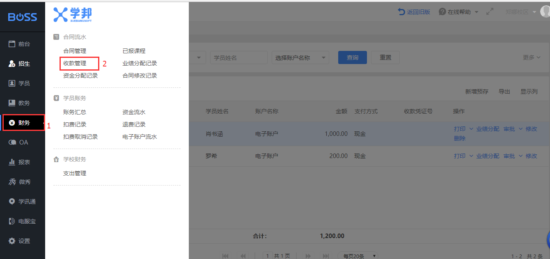Open 审批 dropdown arrow in 罗希 row
550x259 pixels.
[x=520, y=156]
